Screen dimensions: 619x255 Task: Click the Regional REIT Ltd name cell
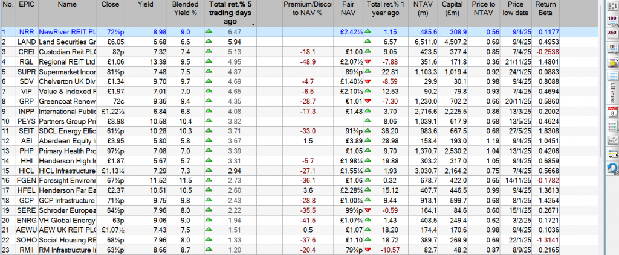coord(67,61)
